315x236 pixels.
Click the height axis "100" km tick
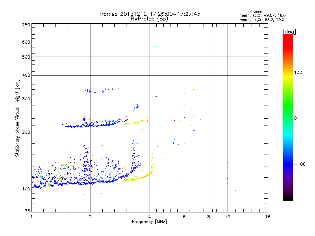26,189
